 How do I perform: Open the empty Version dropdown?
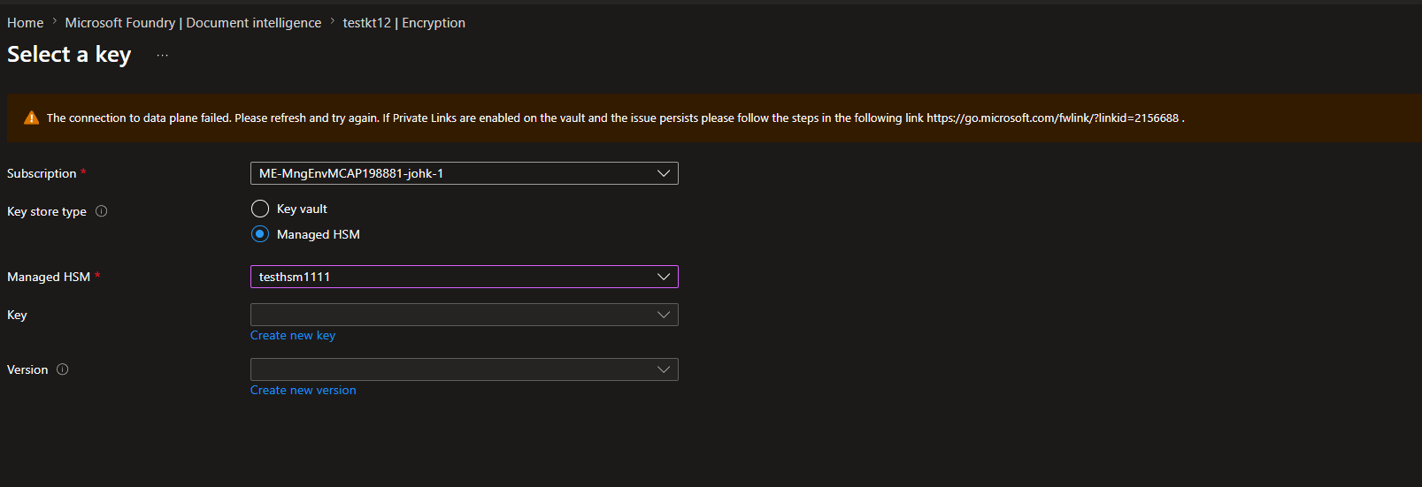click(464, 369)
